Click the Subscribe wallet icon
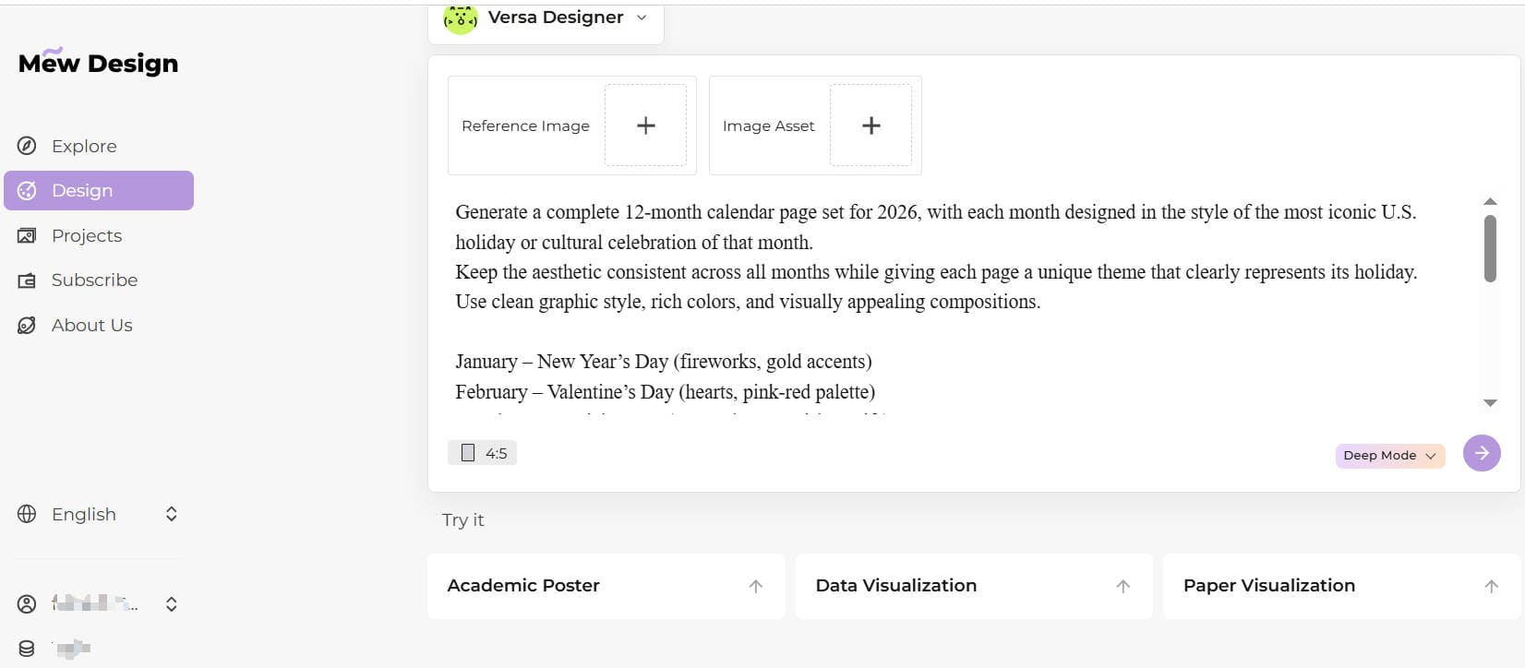 tap(27, 280)
